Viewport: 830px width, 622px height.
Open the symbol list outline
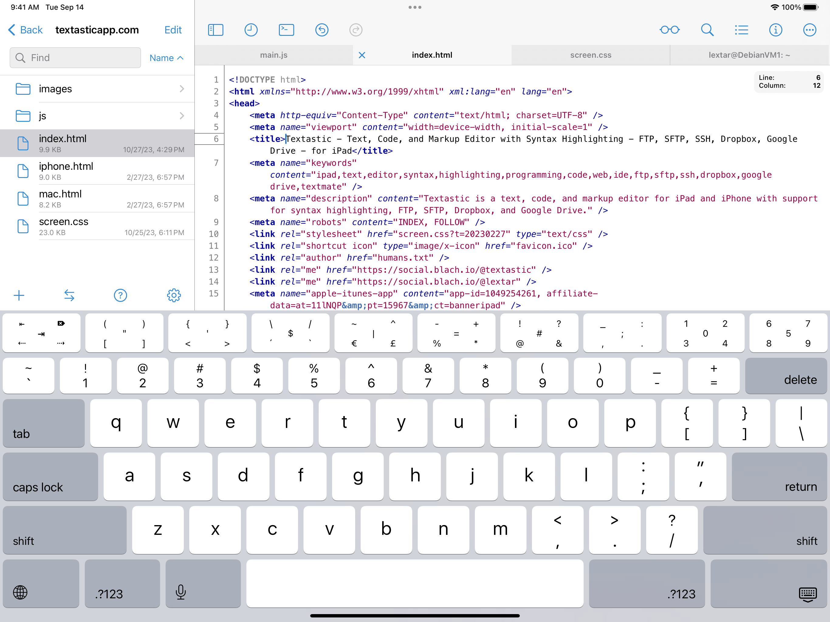coord(741,30)
